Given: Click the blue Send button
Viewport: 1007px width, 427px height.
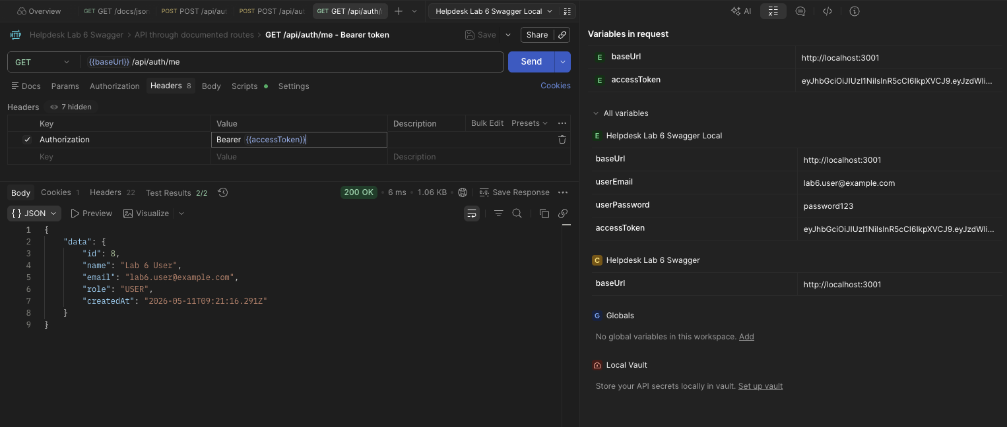Looking at the screenshot, I should 531,62.
